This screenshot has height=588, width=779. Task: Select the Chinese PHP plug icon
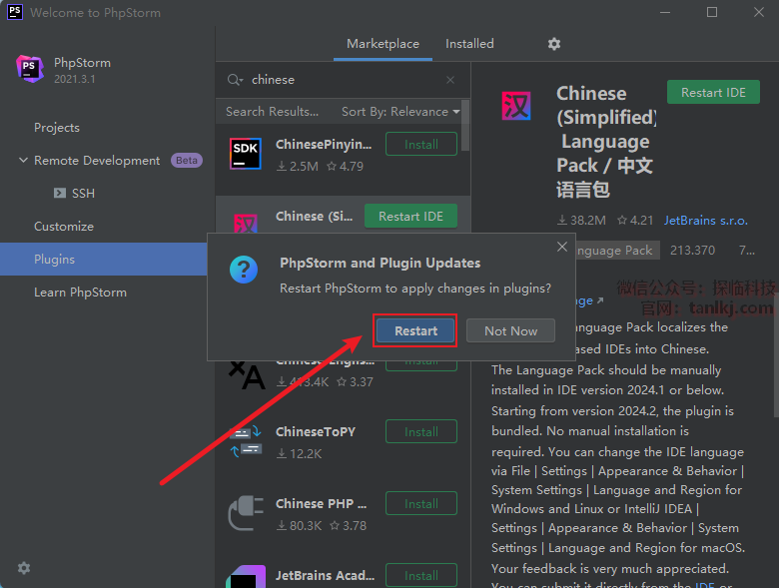point(246,513)
